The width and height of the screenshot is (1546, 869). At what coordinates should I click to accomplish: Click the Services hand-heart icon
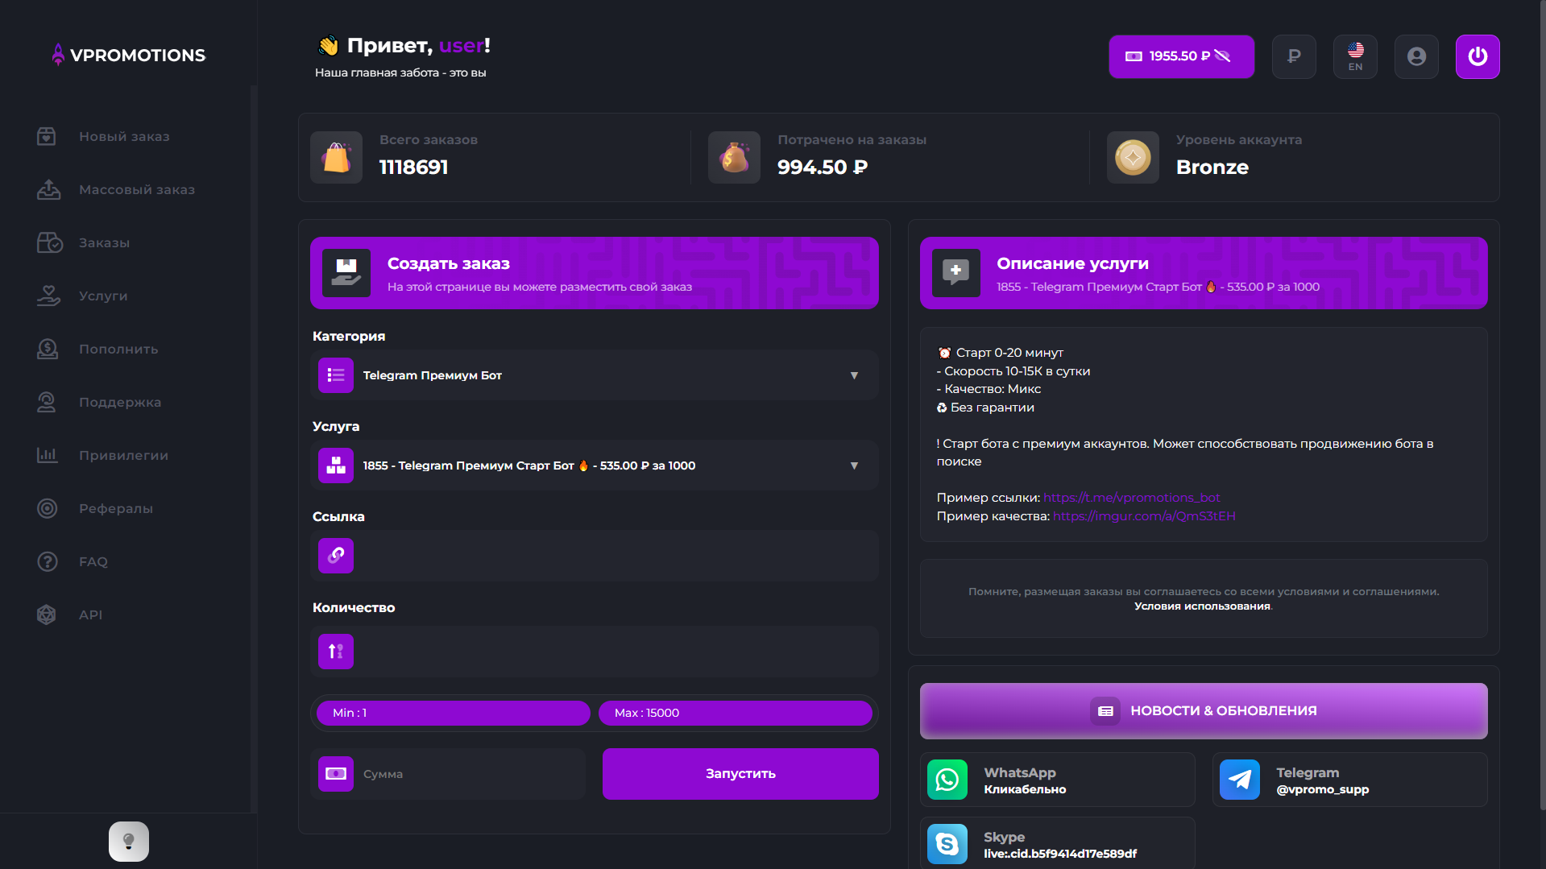(48, 296)
